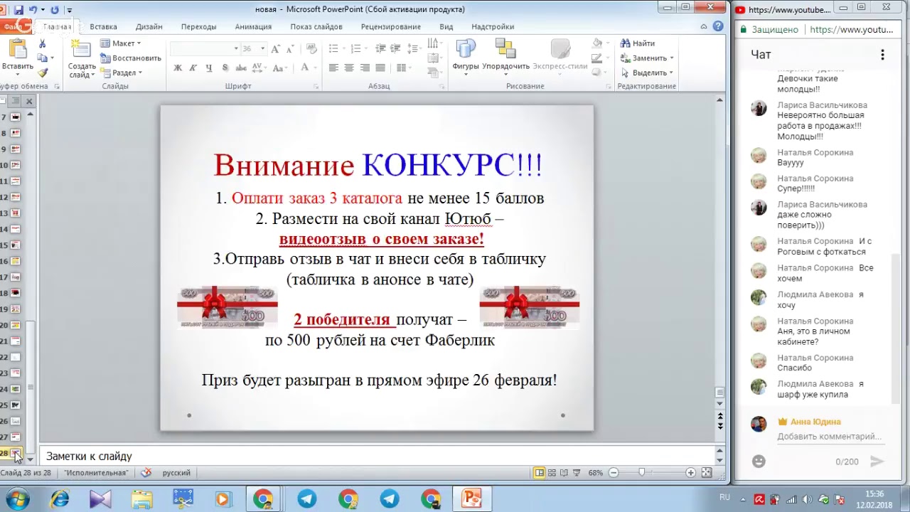This screenshot has width=910, height=512.
Task: Open Internet Explorer from taskbar
Action: (x=60, y=498)
